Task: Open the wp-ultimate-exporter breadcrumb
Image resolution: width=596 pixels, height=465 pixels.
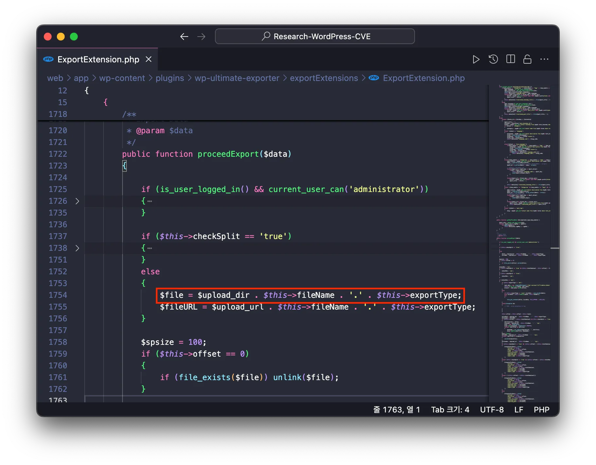Action: [x=237, y=78]
